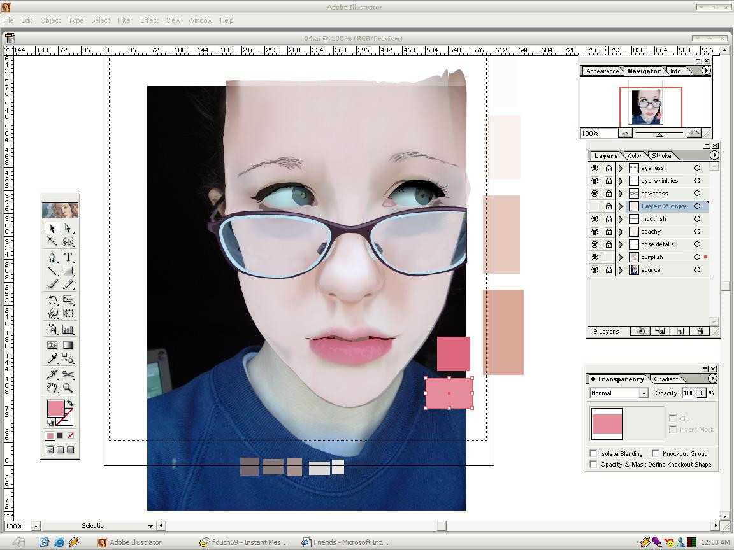Hide the hawtness layer
This screenshot has width=734, height=550.
coord(594,193)
